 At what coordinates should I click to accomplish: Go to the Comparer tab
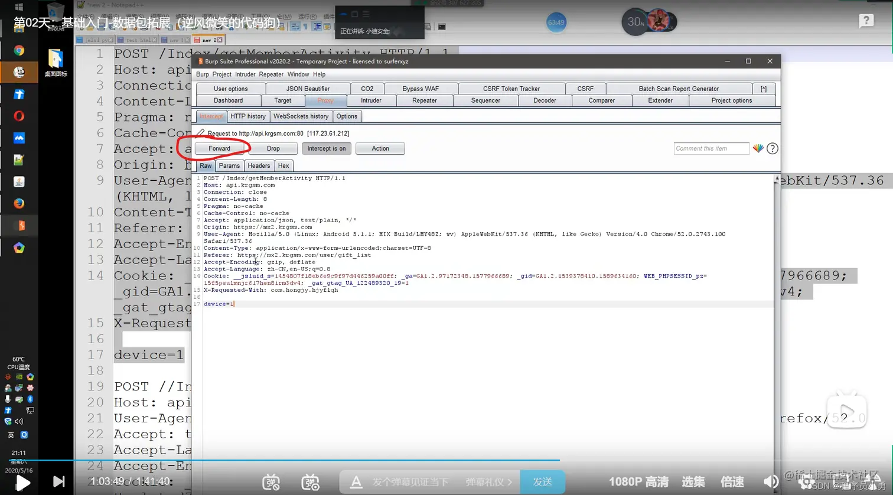point(602,100)
